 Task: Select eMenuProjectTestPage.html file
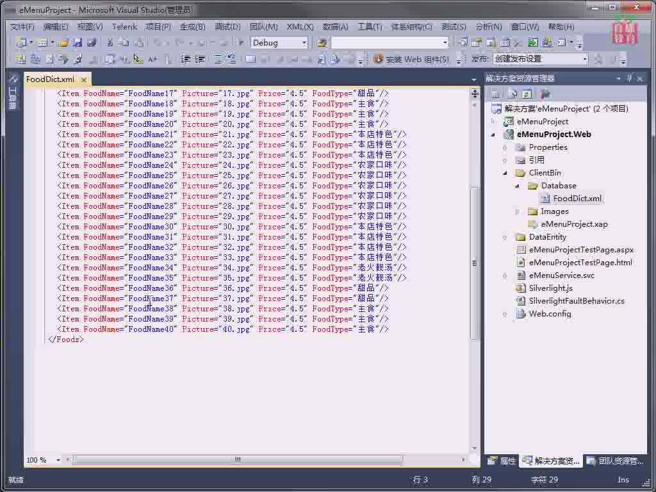point(580,263)
